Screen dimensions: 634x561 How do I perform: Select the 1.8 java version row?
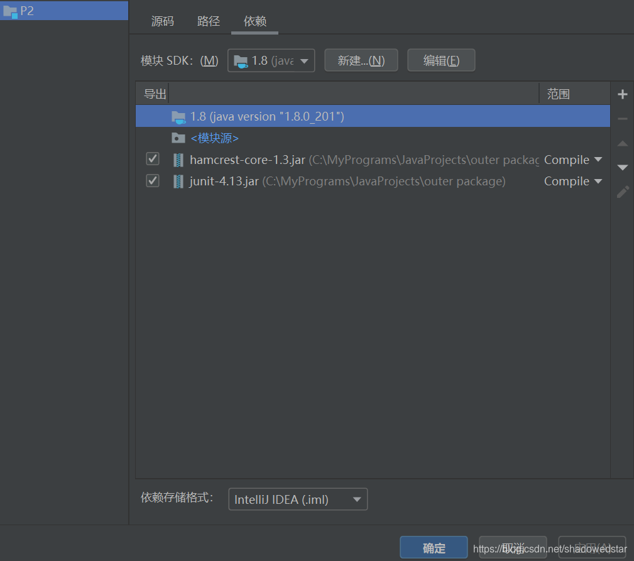pyautogui.click(x=373, y=116)
